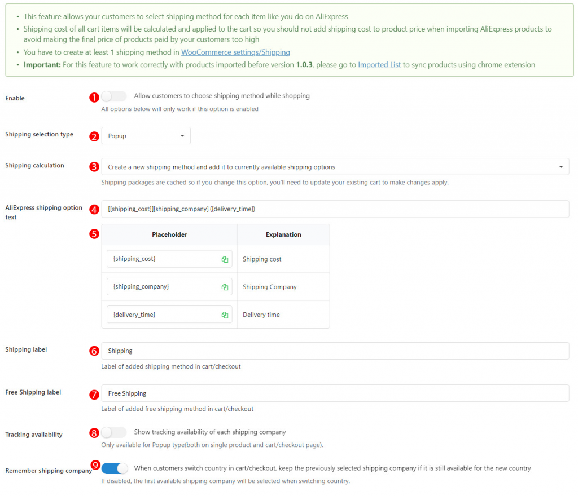
Task: Select the {shipping_company} placeholder text box
Action: 164,287
